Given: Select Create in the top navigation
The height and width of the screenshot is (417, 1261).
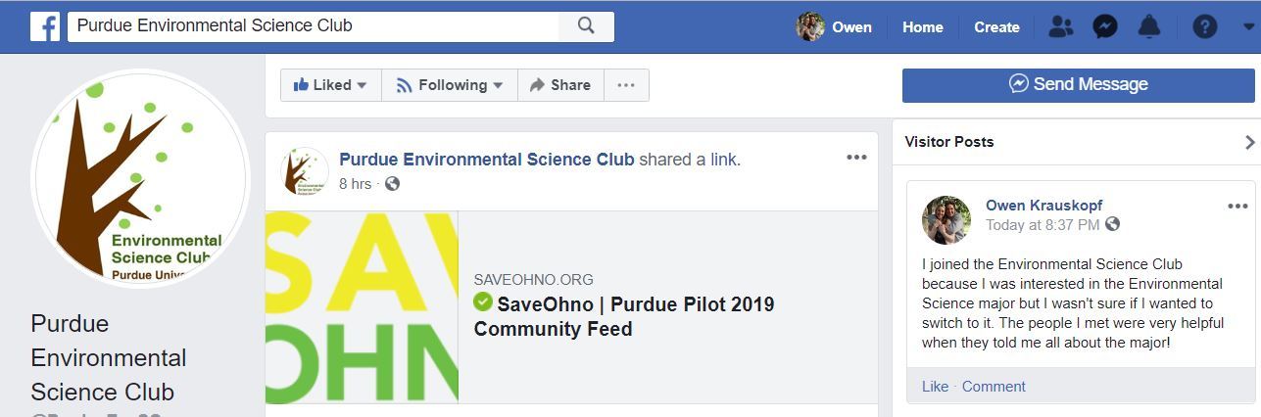Looking at the screenshot, I should (996, 26).
